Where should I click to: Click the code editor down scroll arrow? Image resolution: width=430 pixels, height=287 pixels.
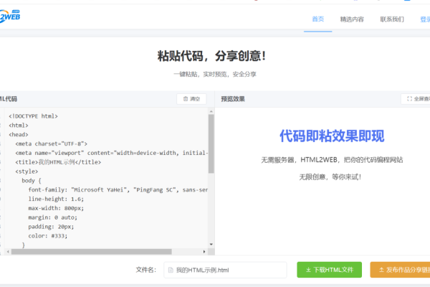tap(211, 244)
